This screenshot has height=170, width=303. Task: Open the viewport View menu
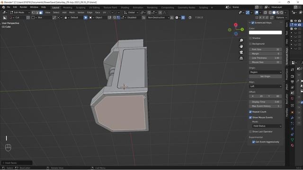(x=47, y=13)
